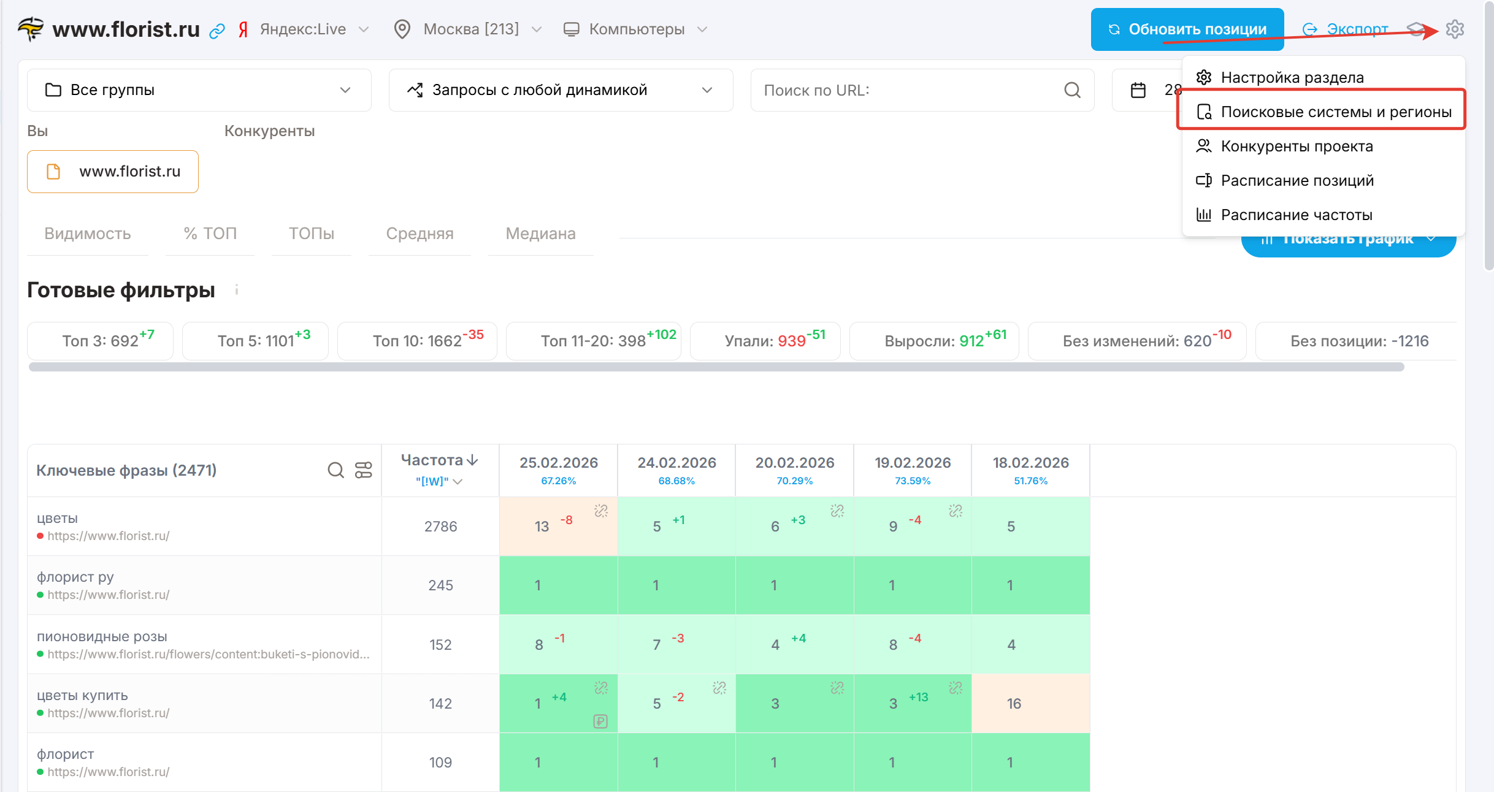Viewport: 1494px width, 792px height.
Task: Click the graduation cap help icon
Action: point(1415,29)
